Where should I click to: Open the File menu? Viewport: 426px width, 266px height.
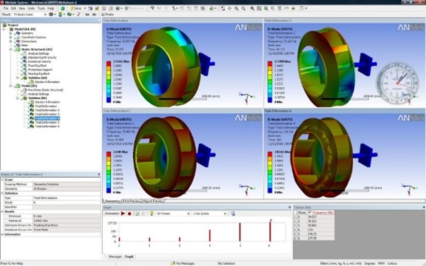pyautogui.click(x=6, y=8)
